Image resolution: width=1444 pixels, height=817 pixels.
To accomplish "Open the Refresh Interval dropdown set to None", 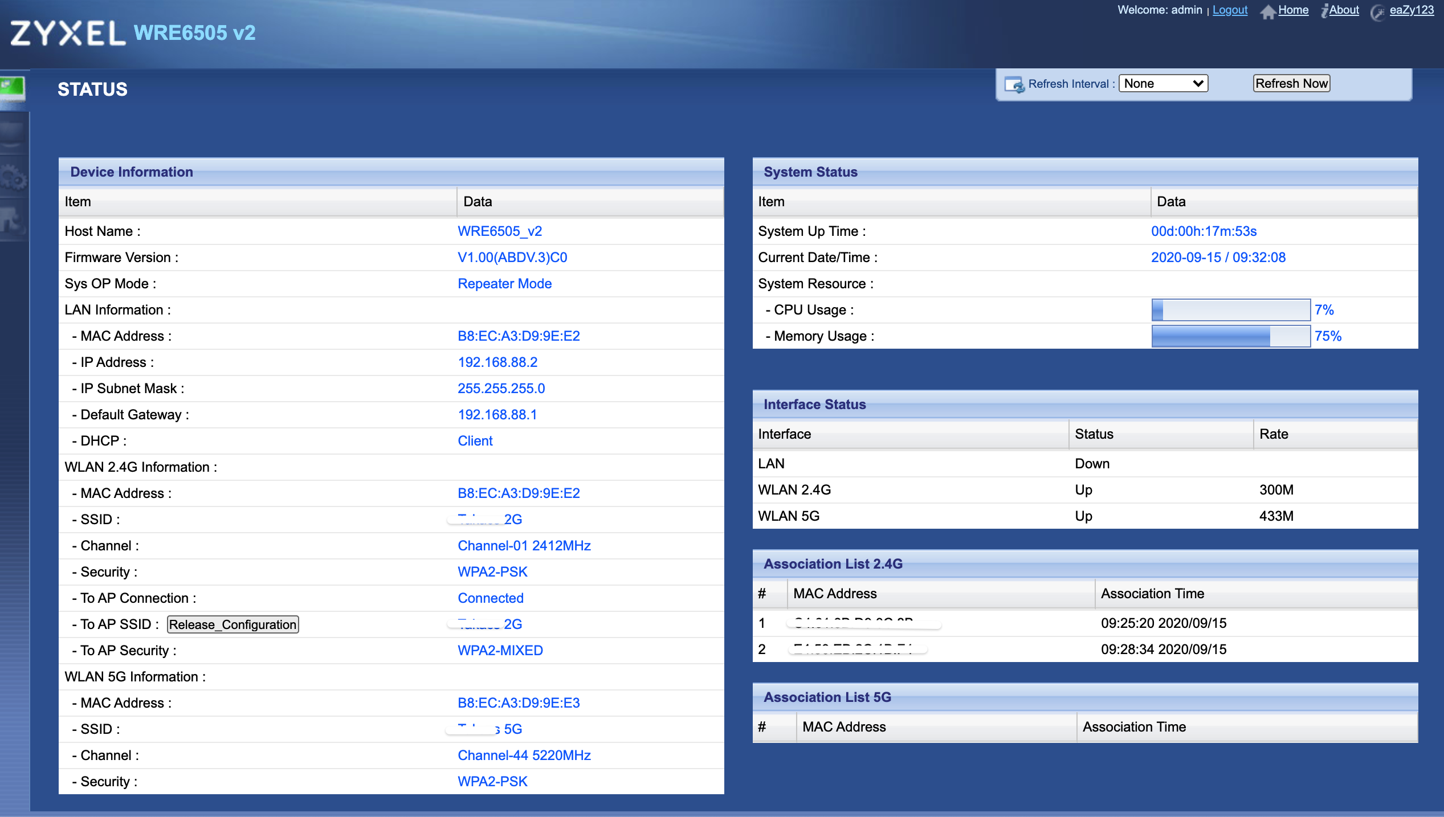I will tap(1162, 83).
